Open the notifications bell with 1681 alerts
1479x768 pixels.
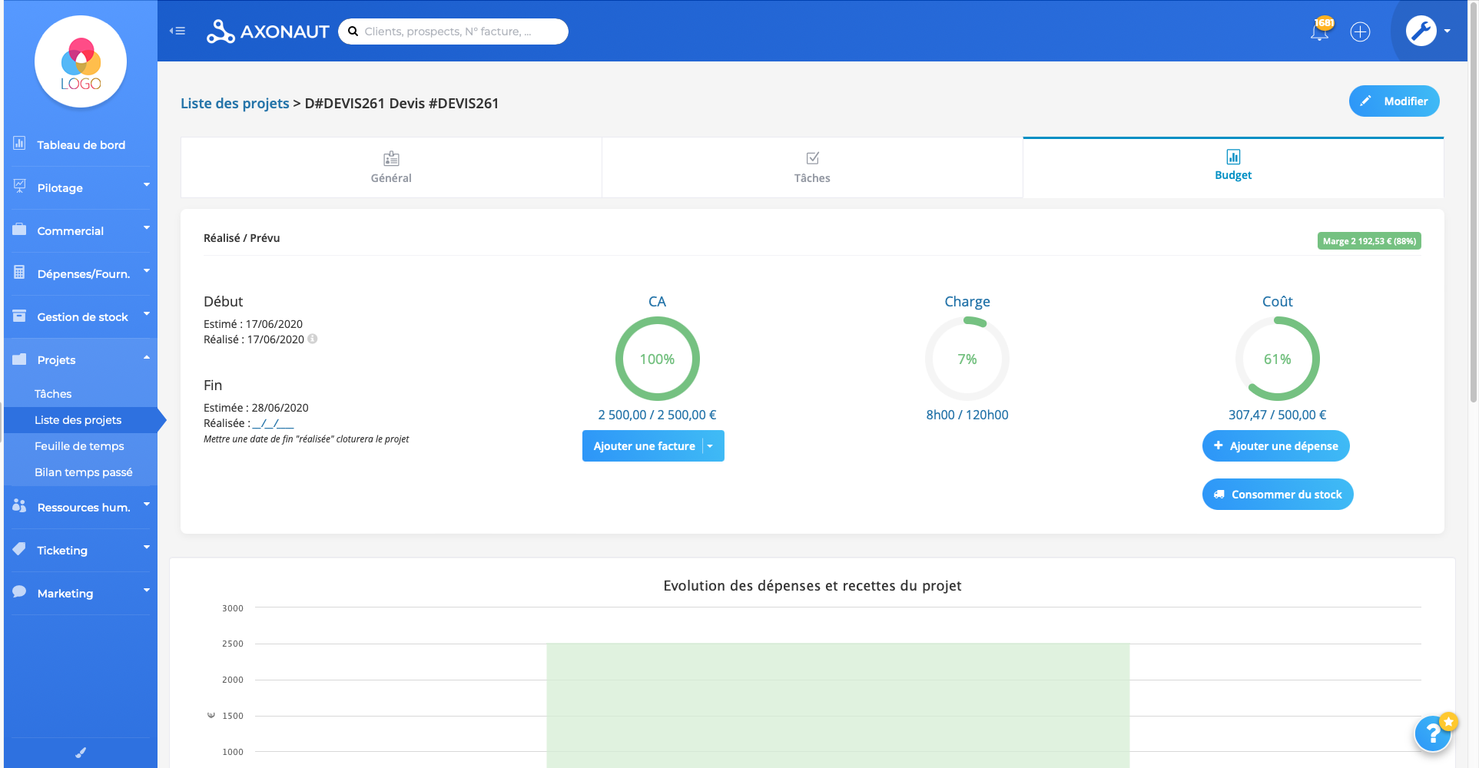(1320, 31)
